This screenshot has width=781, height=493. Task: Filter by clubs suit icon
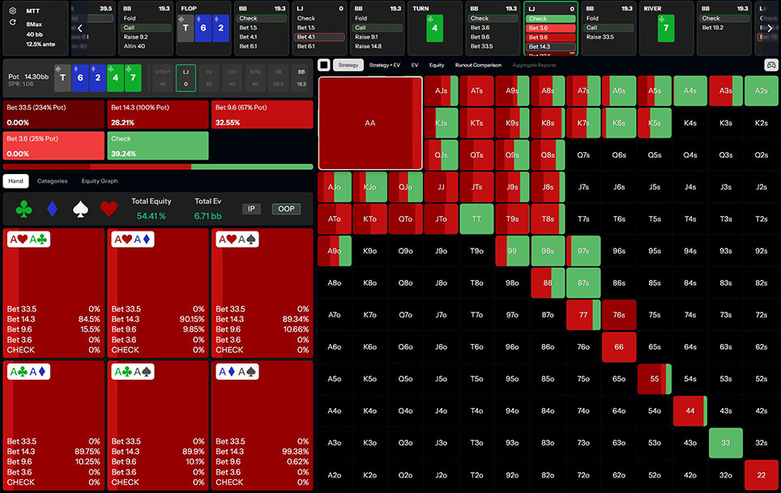coord(24,210)
